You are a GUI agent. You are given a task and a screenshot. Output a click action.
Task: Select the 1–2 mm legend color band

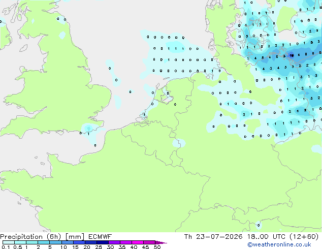[x=32, y=242]
